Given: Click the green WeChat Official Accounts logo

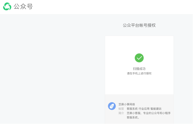Looking at the screenshot, I should pos(7,6).
